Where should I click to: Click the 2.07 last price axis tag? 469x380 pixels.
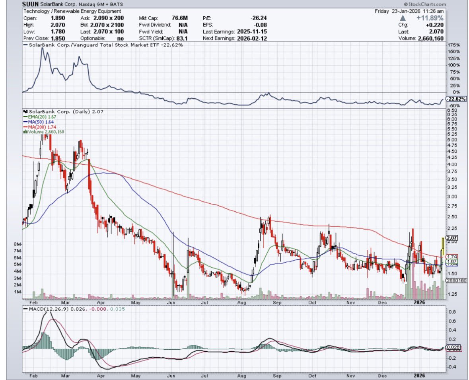(451, 238)
